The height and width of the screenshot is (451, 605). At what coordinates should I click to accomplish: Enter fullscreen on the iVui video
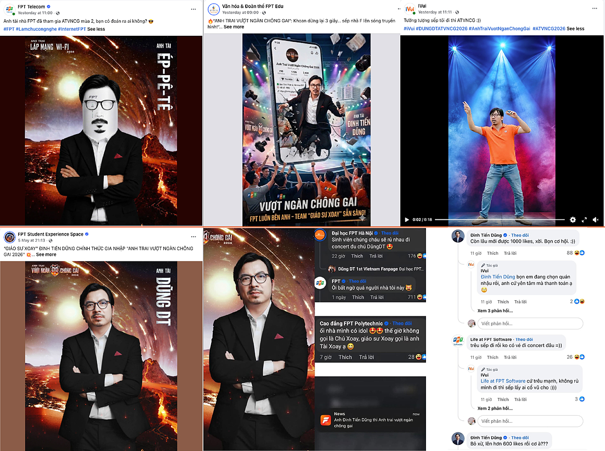(x=584, y=220)
